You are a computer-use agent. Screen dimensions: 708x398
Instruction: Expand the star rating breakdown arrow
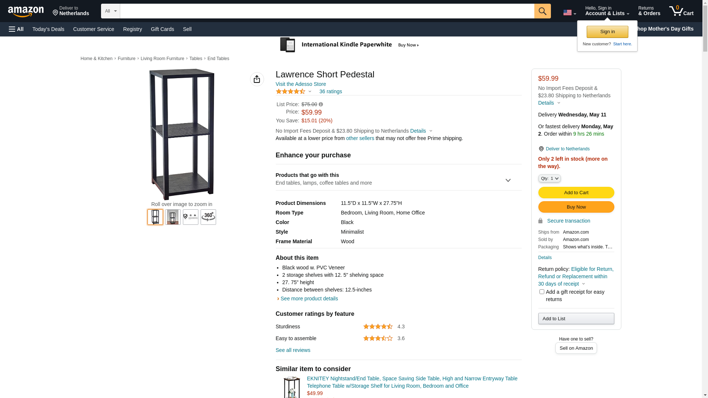(x=310, y=91)
